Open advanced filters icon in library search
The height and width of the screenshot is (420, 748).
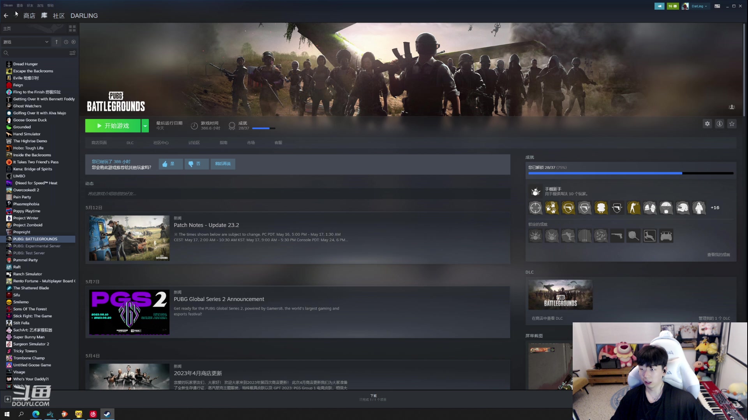72,53
